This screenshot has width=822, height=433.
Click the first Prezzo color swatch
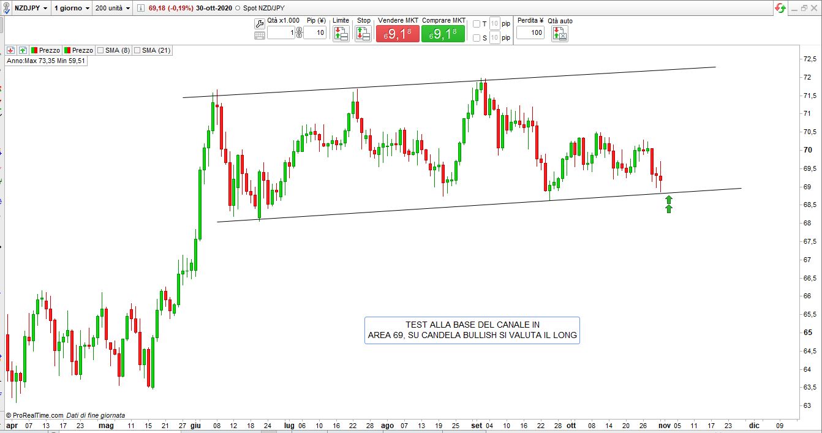(34, 50)
